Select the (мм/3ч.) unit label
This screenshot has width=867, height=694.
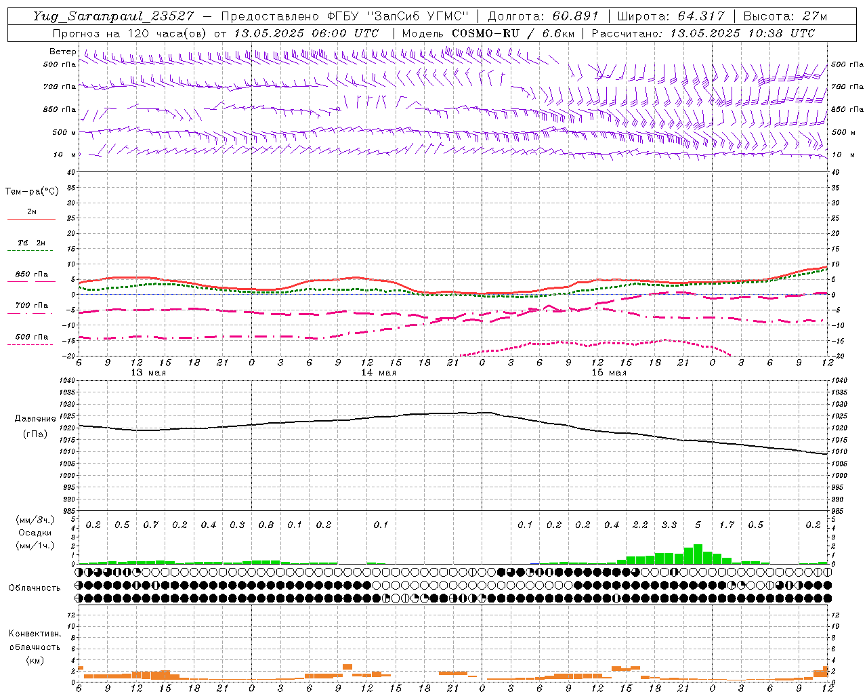[x=35, y=520]
